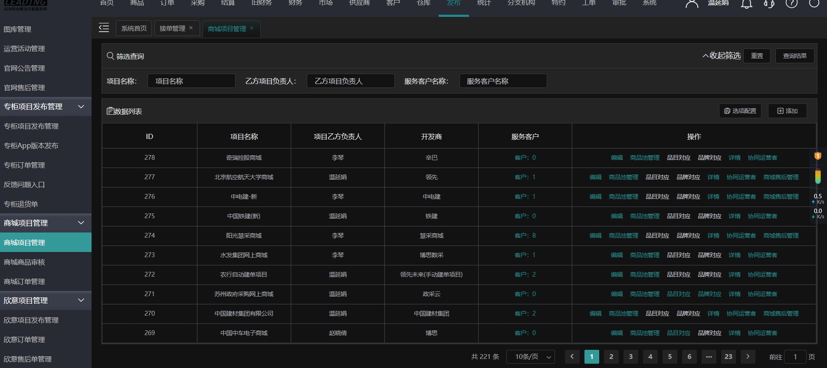This screenshot has height=368, width=827.
Task: Click the ellipsis more-pages button in pagination
Action: click(709, 357)
